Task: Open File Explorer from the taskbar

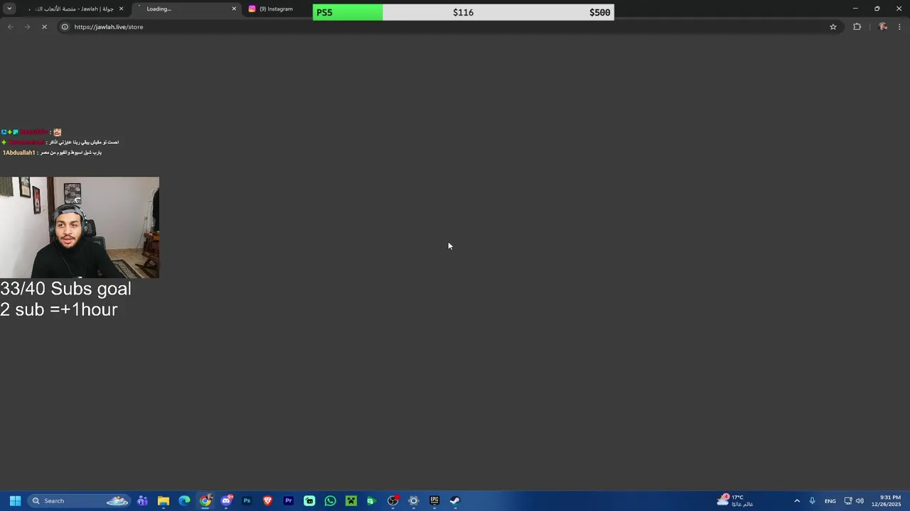Action: [164, 500]
